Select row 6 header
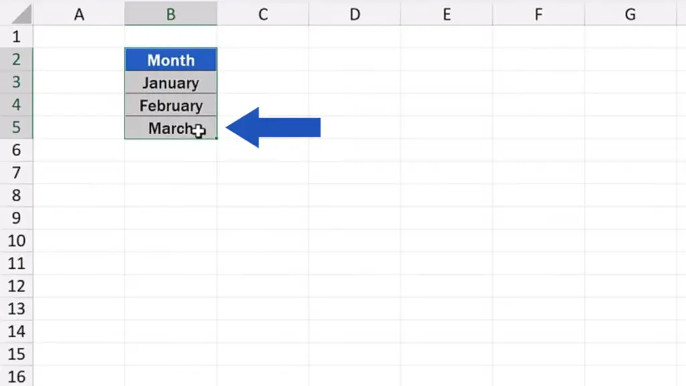The image size is (686, 386). click(16, 150)
